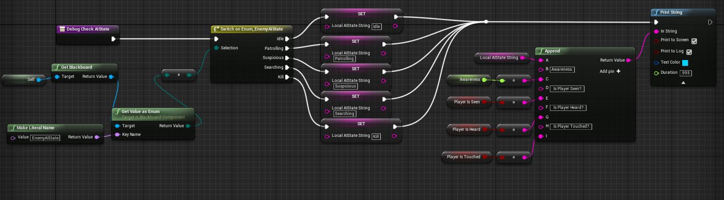Click the Switch node Selection input pin
The image size is (724, 200).
(x=216, y=48)
